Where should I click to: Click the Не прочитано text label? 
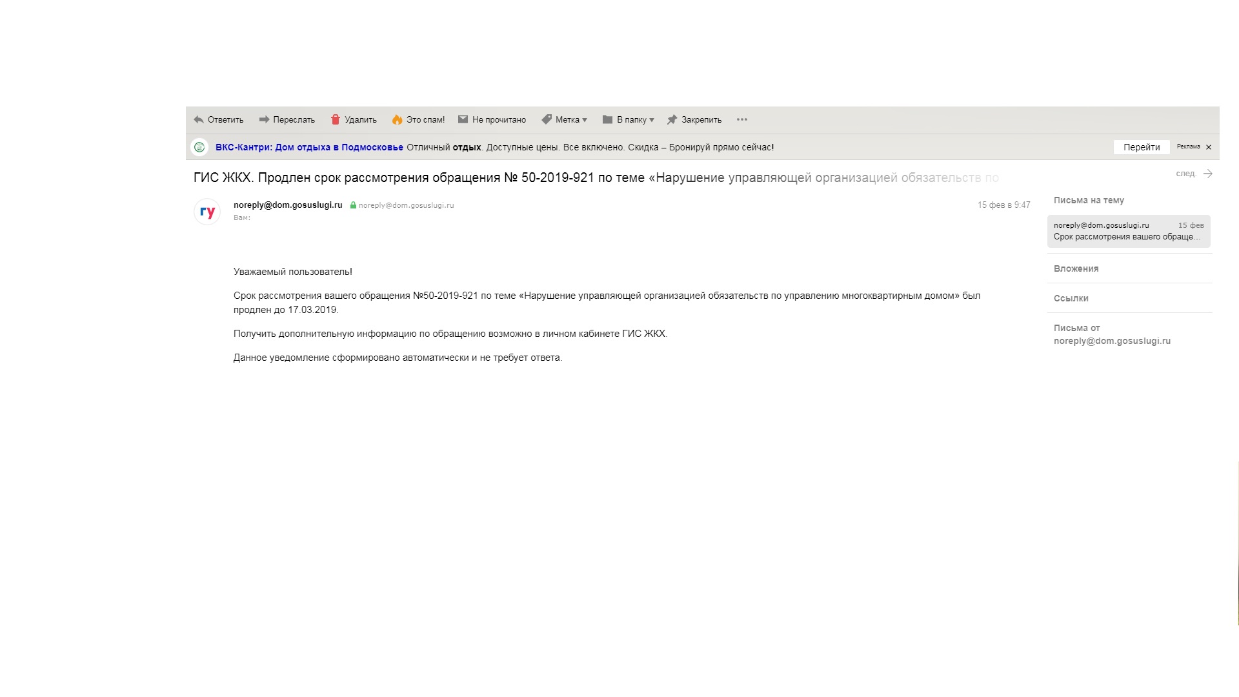pos(499,119)
